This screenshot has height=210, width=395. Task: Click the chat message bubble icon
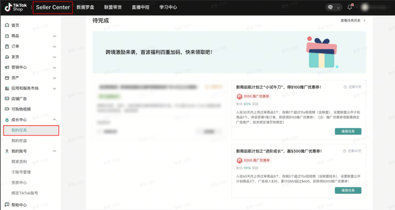pos(330,7)
